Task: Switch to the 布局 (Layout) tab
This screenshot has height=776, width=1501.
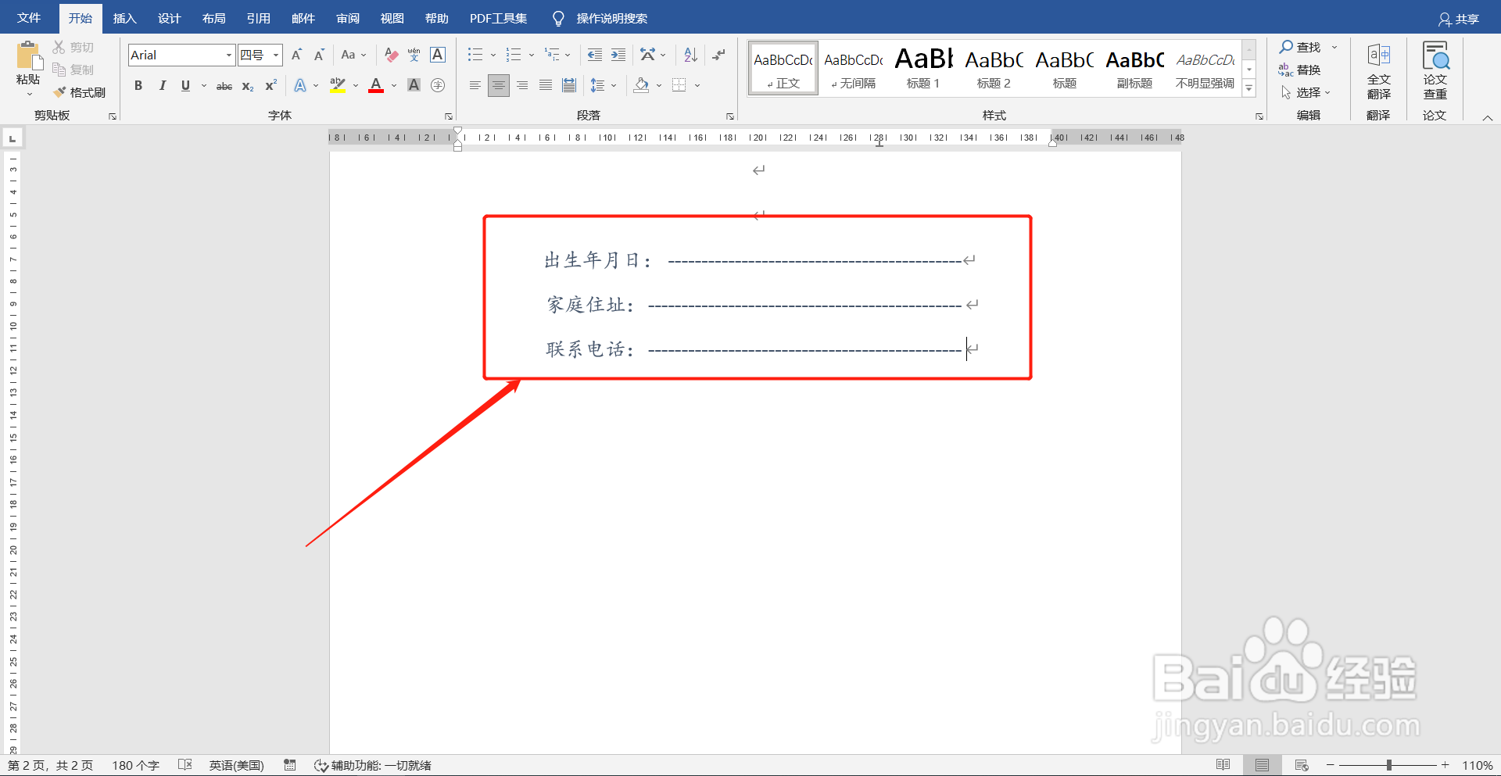Action: 213,18
